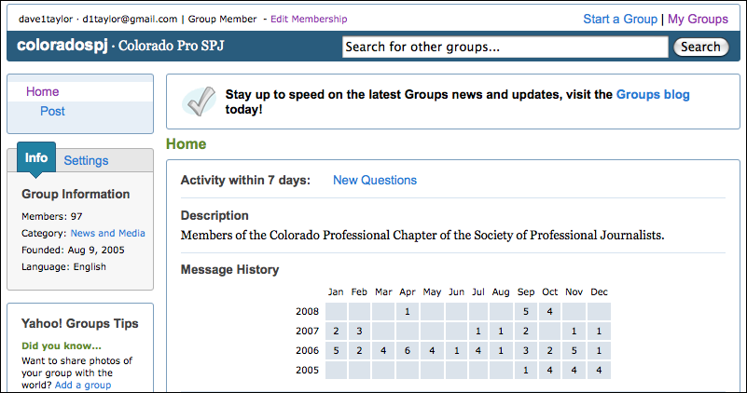Viewport: 747px width, 393px height.
Task: Click the d1taylor@gmail.com account text
Action: [x=130, y=19]
